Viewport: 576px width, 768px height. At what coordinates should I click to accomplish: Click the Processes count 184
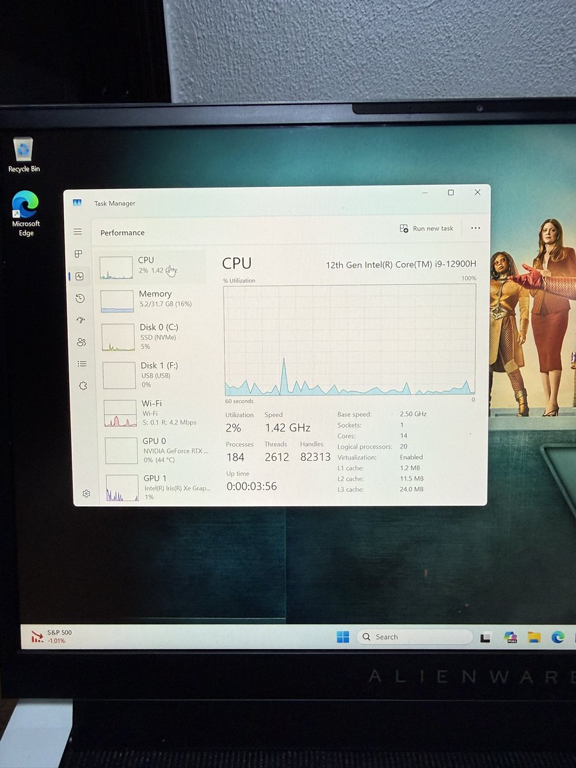coord(236,457)
